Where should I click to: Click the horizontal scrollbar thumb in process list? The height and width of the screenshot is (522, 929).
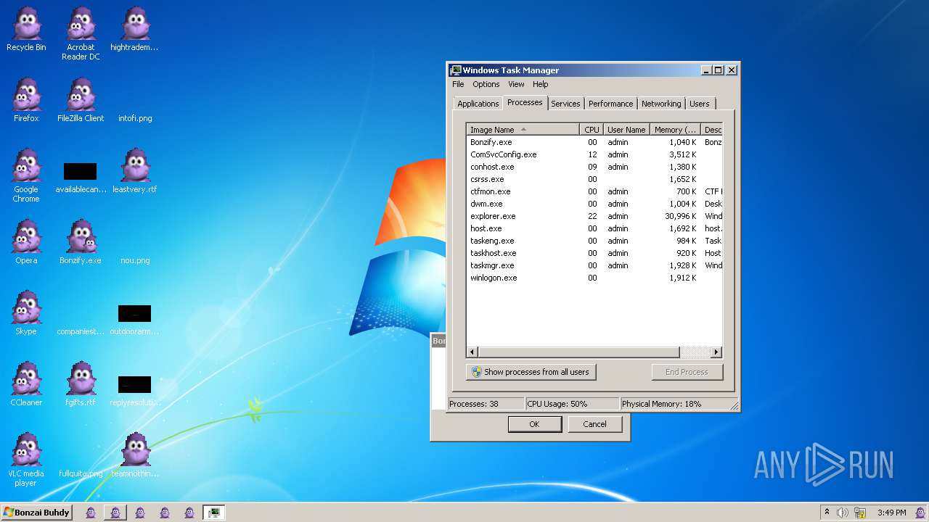pos(578,352)
